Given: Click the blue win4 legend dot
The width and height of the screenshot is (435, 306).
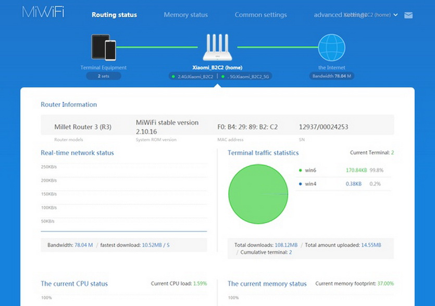Looking at the screenshot, I should (301, 183).
